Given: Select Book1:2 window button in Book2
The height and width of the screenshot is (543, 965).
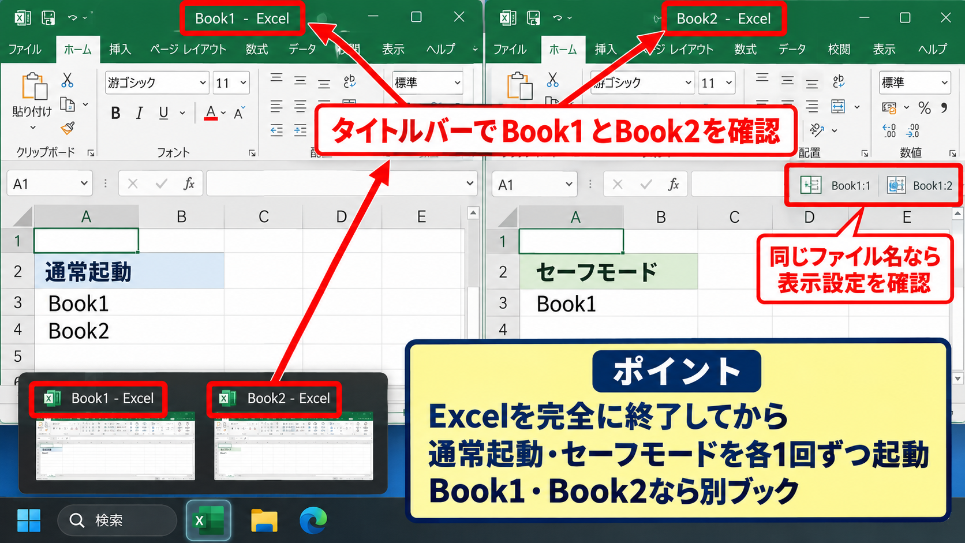Looking at the screenshot, I should [919, 185].
